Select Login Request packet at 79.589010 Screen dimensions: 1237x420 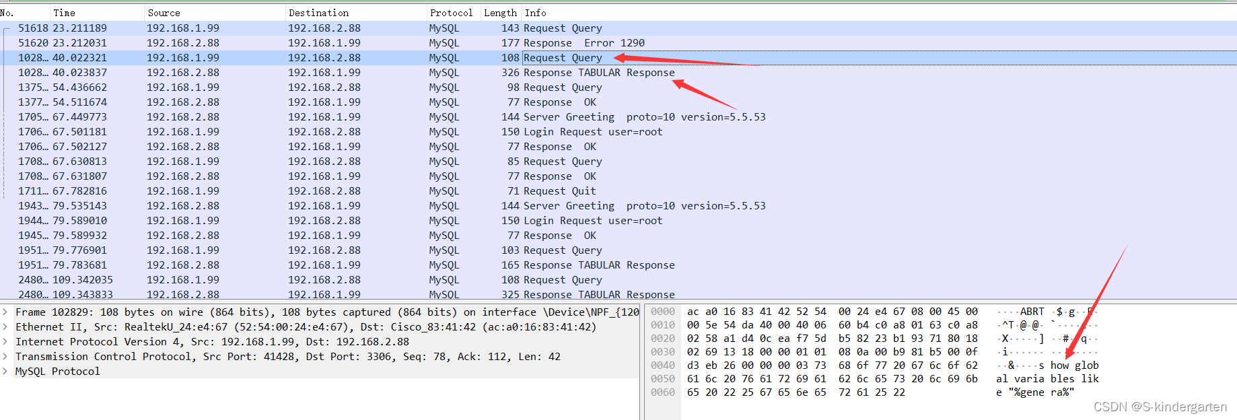[x=618, y=221]
